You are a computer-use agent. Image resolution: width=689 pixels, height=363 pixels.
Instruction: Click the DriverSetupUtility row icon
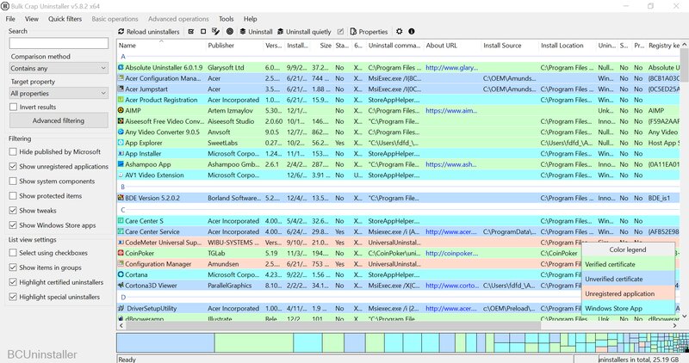121,309
